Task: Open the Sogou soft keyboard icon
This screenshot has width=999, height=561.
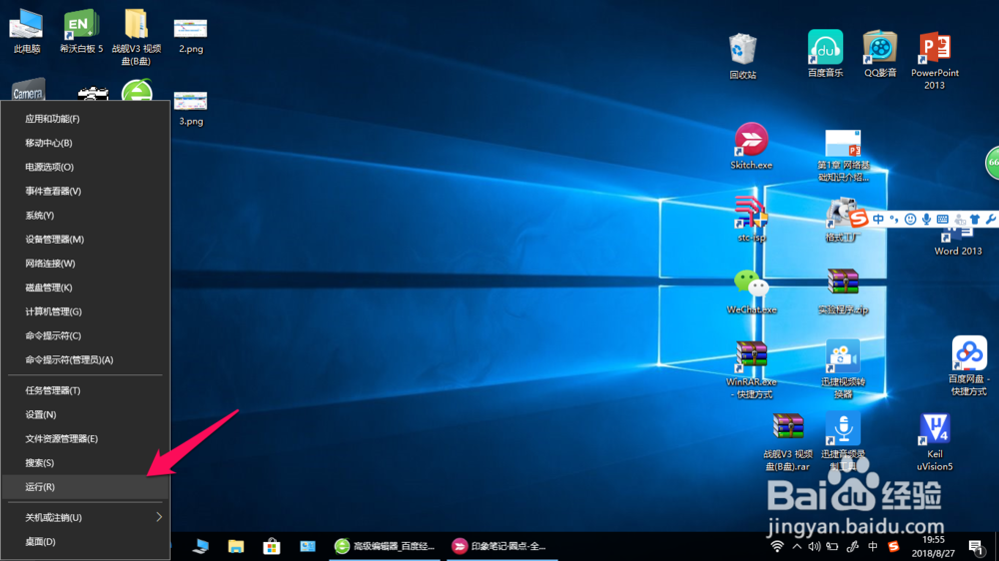Action: tap(943, 219)
